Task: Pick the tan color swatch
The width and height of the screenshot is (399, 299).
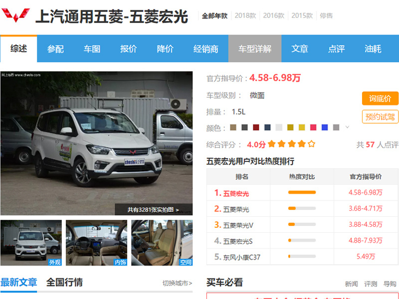Action: pyautogui.click(x=233, y=127)
